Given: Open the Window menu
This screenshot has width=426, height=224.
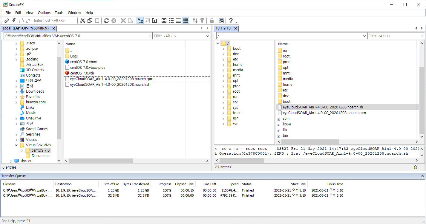Looking at the screenshot, I should point(74,13).
